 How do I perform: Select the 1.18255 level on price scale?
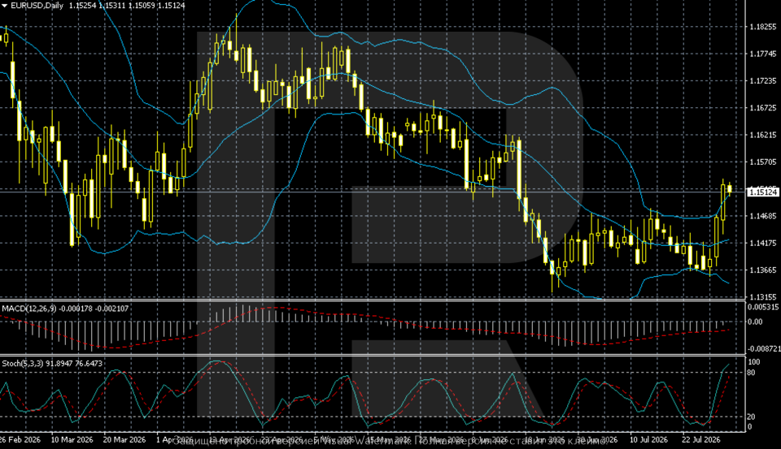(763, 27)
